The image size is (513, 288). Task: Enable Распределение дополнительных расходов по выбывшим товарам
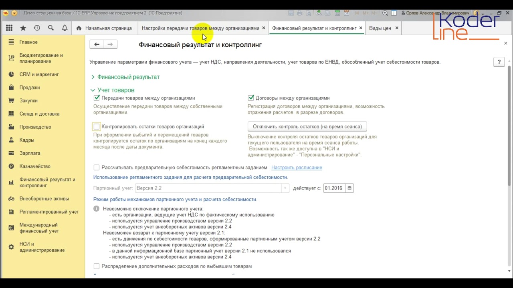[x=97, y=266]
